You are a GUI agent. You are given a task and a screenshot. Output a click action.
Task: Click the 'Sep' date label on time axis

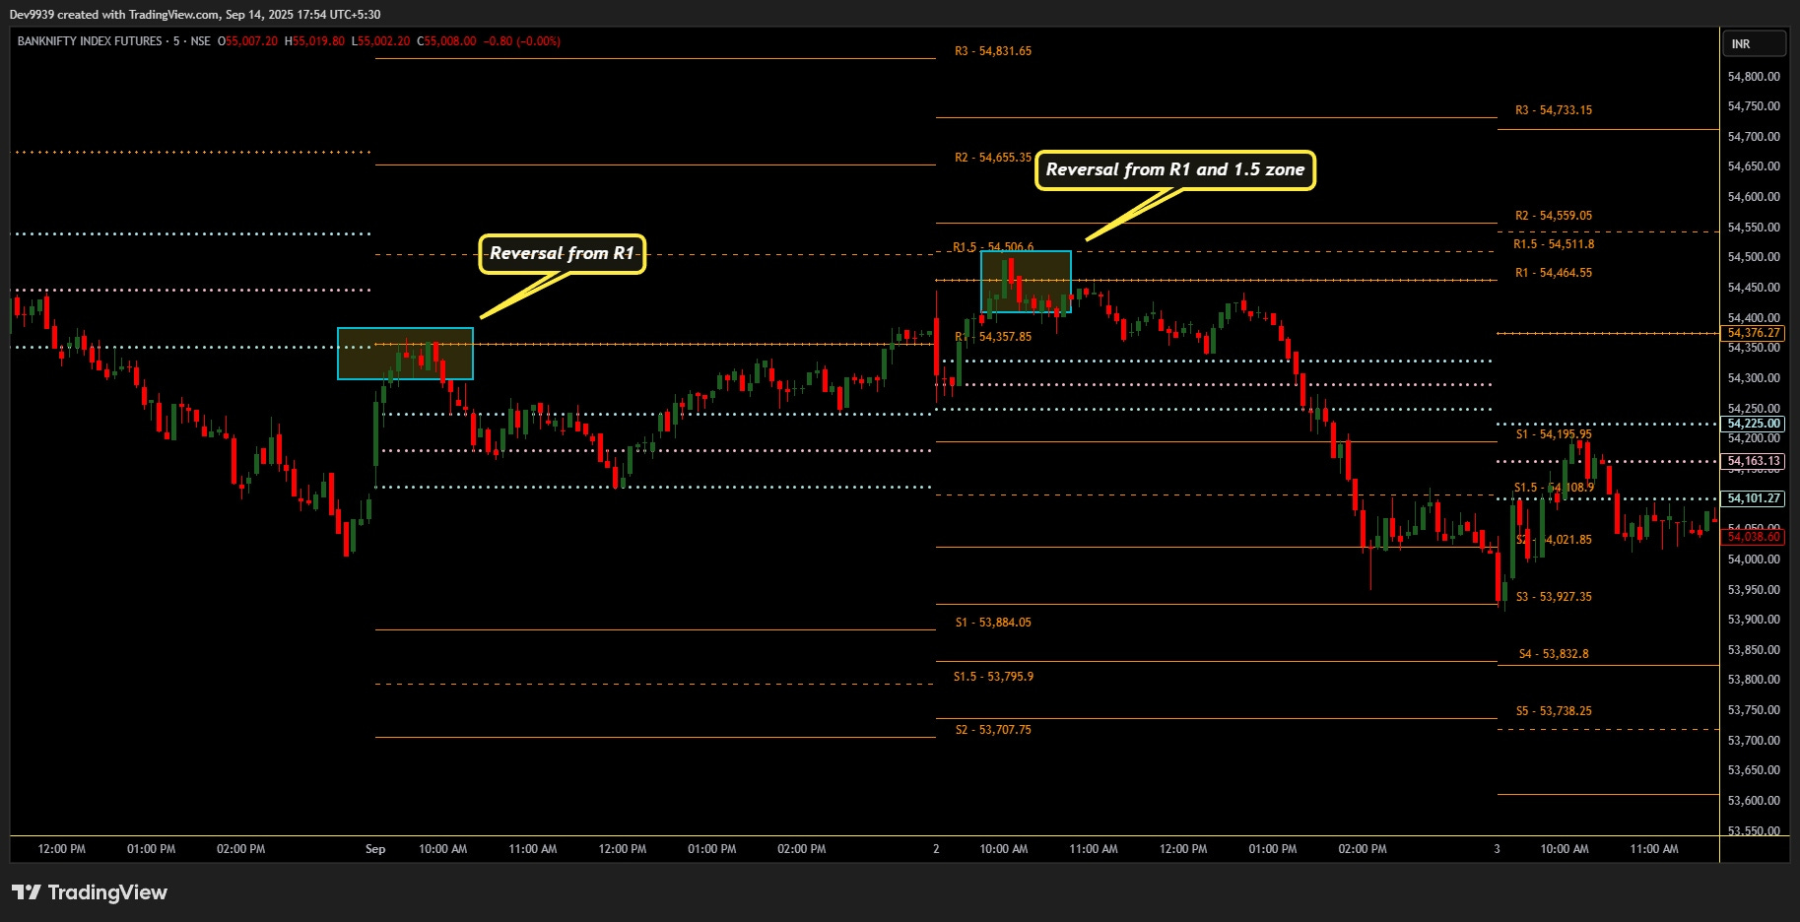(x=375, y=849)
